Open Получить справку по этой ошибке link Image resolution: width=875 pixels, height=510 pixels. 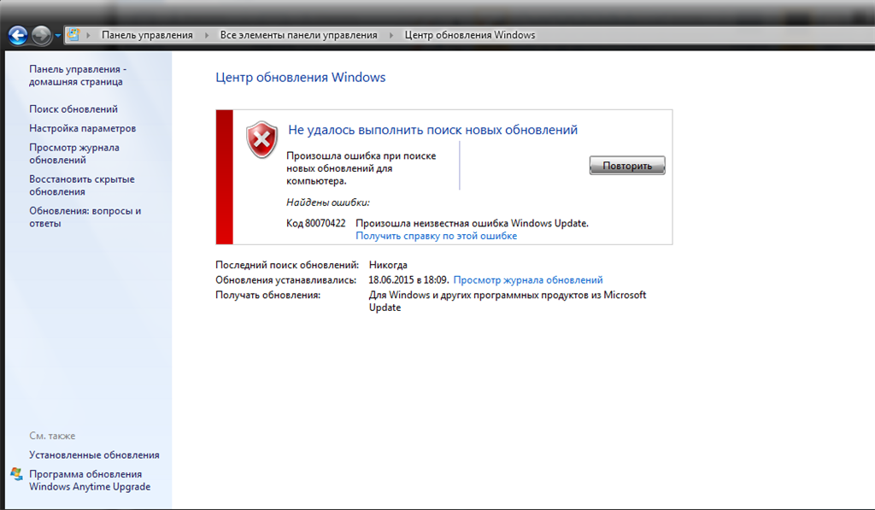click(x=437, y=236)
